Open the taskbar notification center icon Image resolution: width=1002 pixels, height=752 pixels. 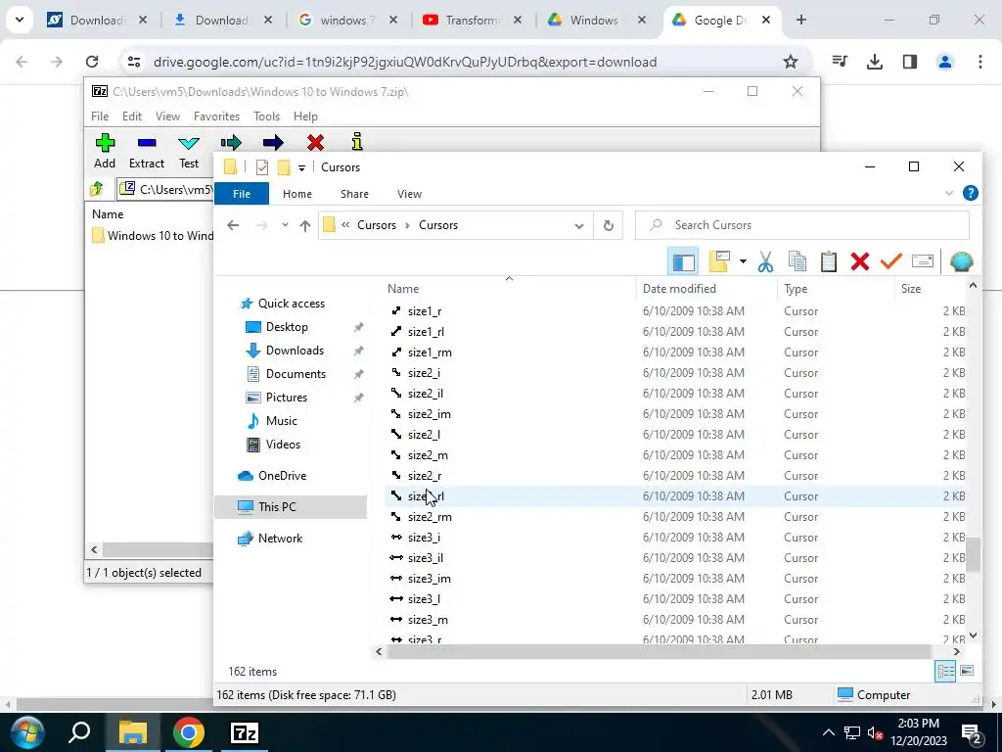click(972, 732)
